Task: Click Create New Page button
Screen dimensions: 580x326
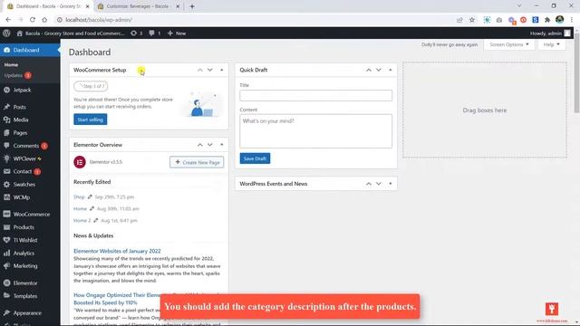Action: pyautogui.click(x=197, y=162)
